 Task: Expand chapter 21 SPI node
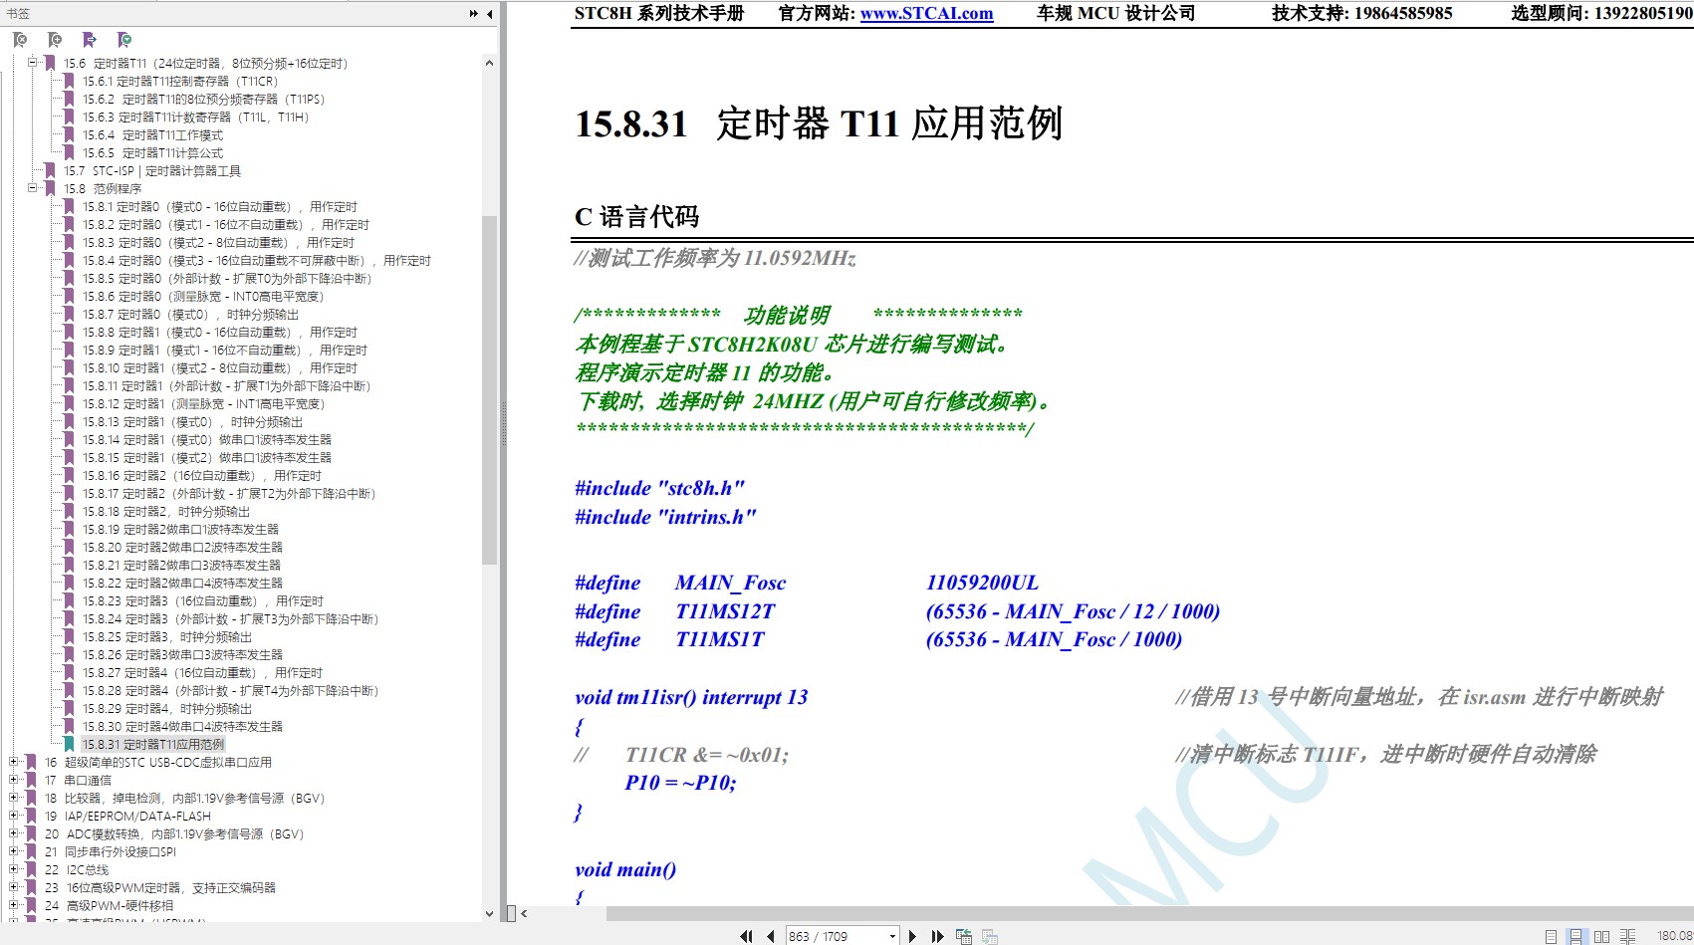pos(14,852)
